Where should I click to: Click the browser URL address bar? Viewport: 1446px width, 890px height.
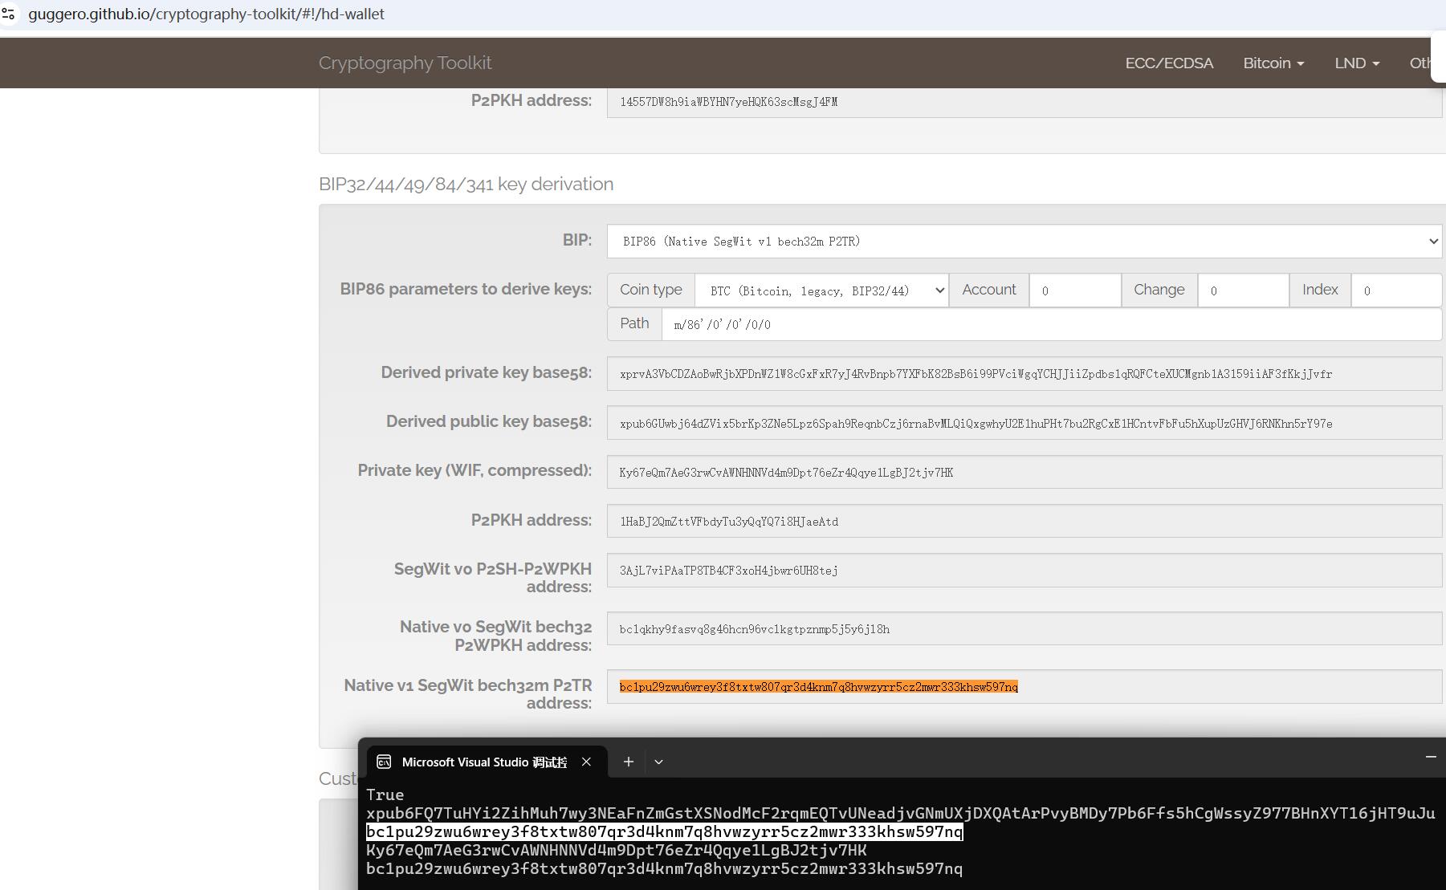(x=482, y=14)
